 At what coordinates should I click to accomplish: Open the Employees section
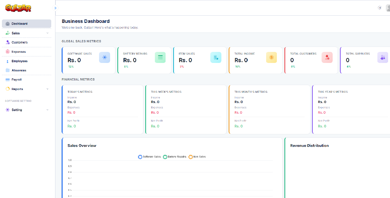[19, 61]
